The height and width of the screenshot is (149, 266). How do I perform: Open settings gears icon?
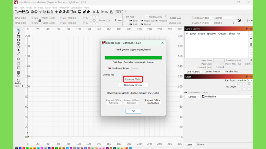(84, 12)
